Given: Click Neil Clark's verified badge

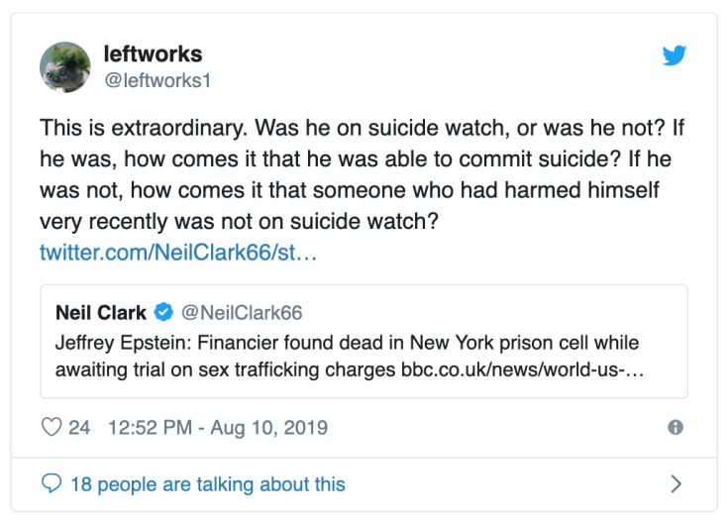Looking at the screenshot, I should pos(163,313).
